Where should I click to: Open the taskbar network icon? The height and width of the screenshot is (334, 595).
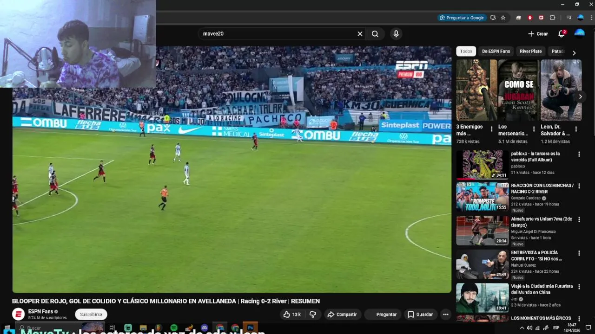537,328
